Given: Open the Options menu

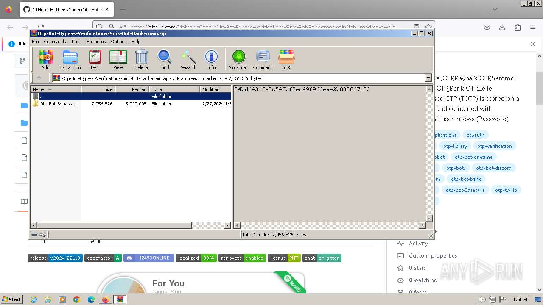Looking at the screenshot, I should pos(119,42).
